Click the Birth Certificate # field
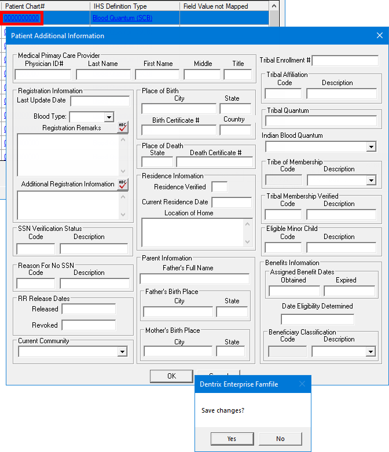389x452 pixels. [x=179, y=130]
